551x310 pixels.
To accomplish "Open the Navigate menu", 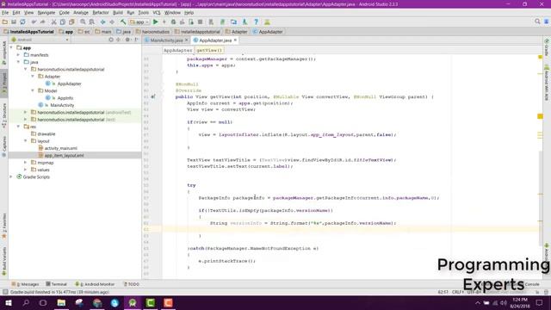I will (x=46, y=13).
